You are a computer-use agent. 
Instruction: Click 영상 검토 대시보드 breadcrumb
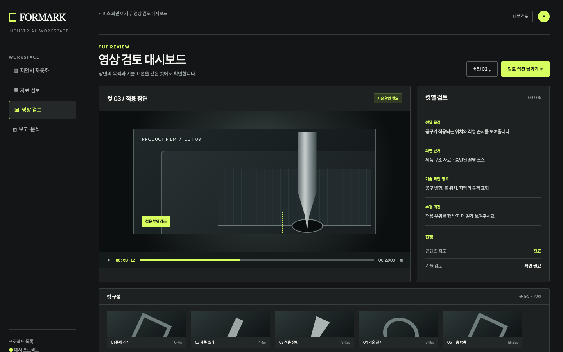coord(151,14)
